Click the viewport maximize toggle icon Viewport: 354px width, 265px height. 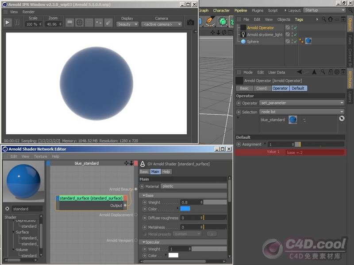click(x=230, y=32)
